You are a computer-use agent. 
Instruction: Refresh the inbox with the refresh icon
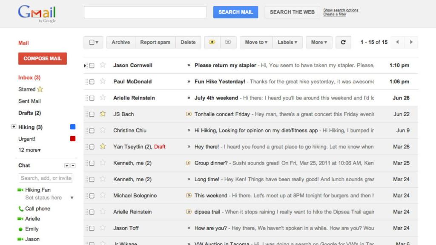344,42
